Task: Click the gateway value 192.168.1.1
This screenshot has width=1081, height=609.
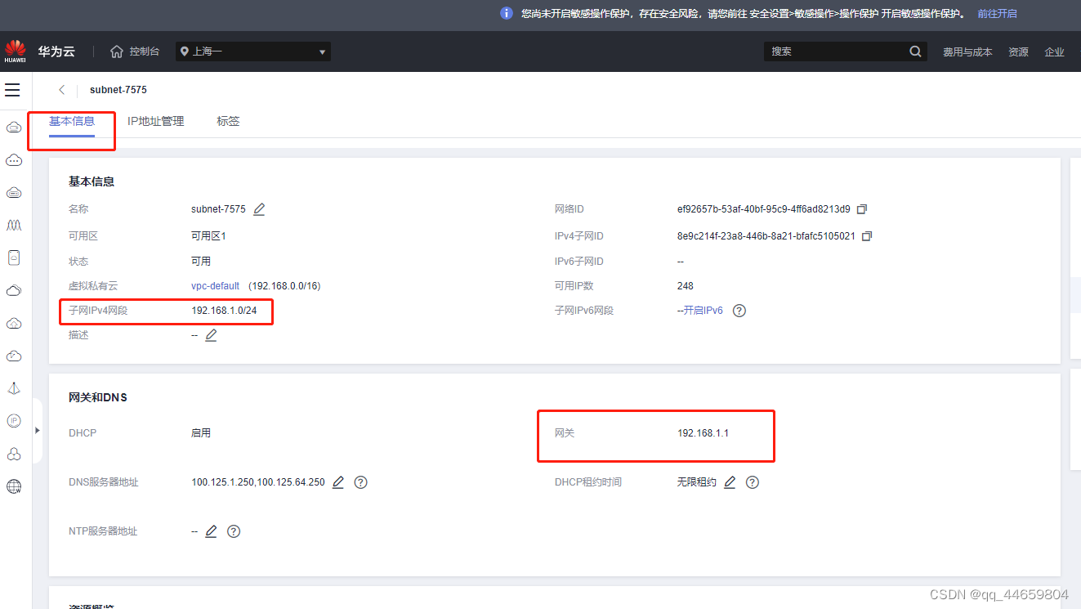Action: [703, 433]
